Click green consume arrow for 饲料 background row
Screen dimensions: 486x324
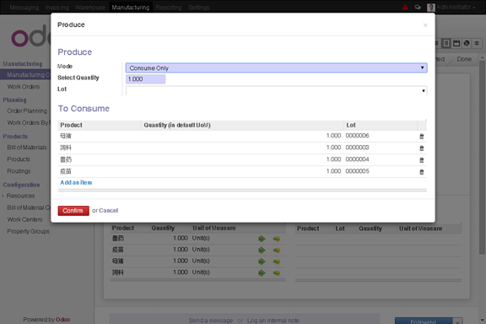pyautogui.click(x=262, y=273)
